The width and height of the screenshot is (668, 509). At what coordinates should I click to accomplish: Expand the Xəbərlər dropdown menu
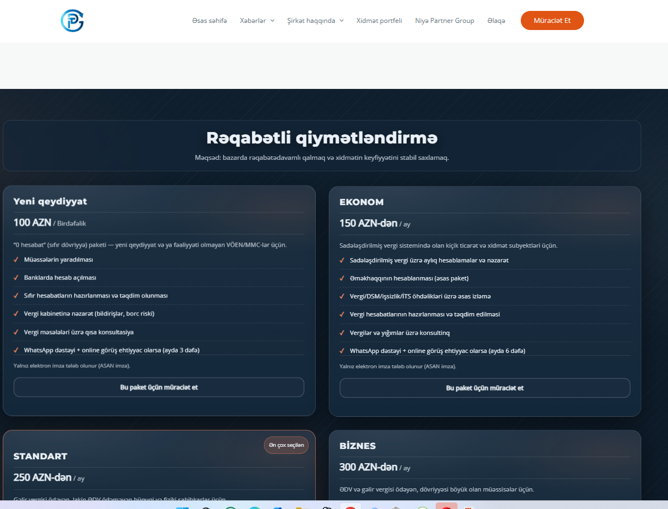pyautogui.click(x=257, y=21)
